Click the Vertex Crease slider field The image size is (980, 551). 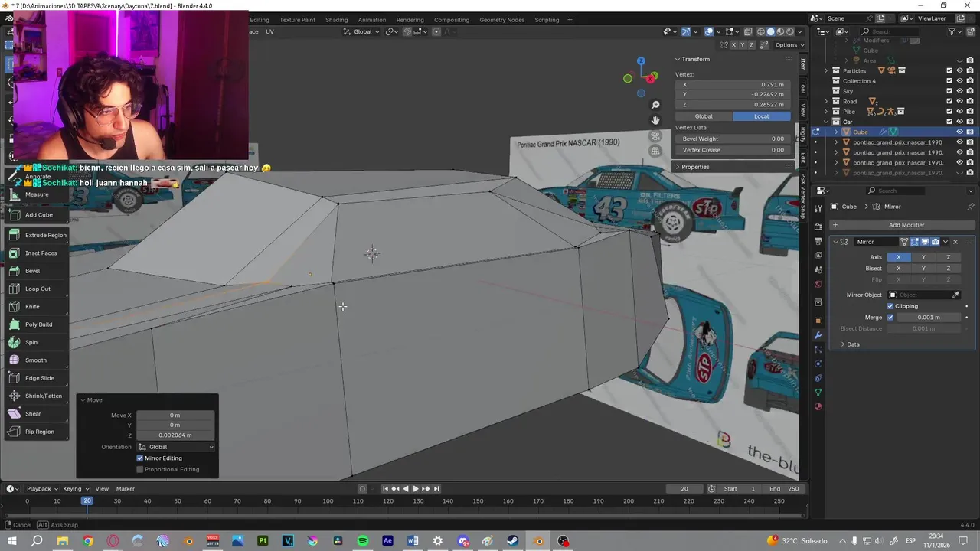click(733, 150)
